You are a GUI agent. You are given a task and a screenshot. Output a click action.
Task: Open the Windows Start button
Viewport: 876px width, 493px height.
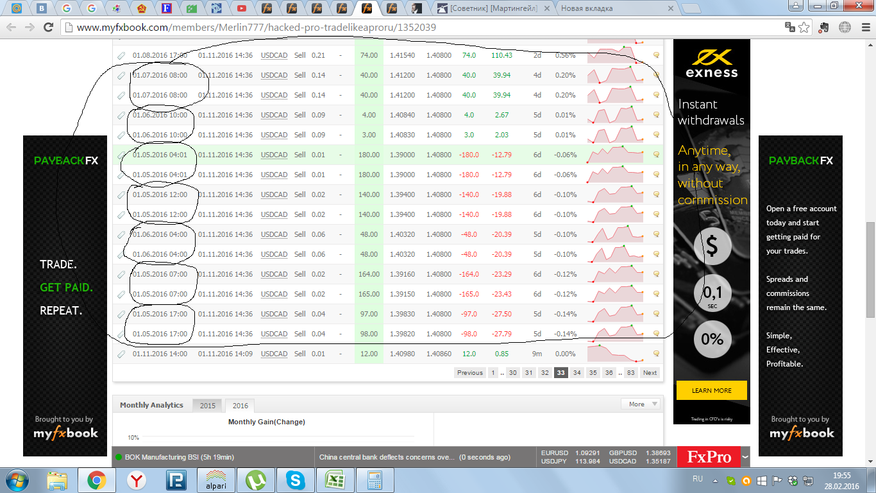[17, 480]
